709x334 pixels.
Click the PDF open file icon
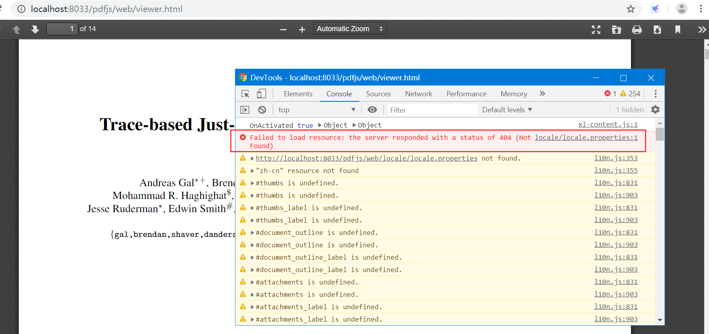click(617, 30)
